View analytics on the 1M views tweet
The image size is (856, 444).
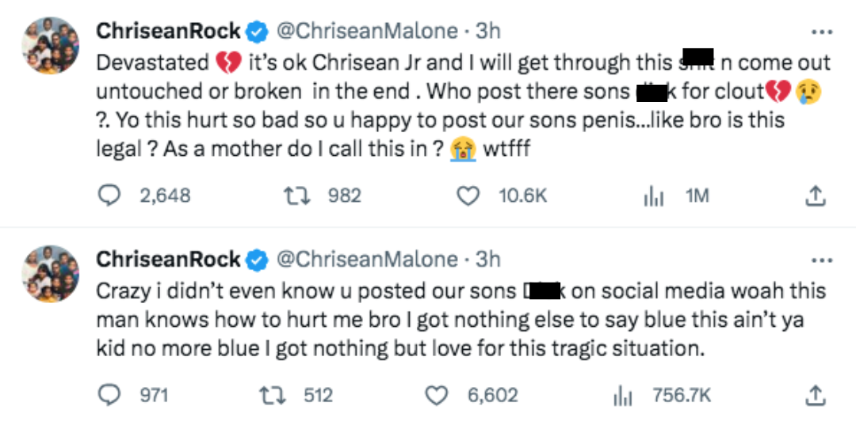click(x=653, y=196)
